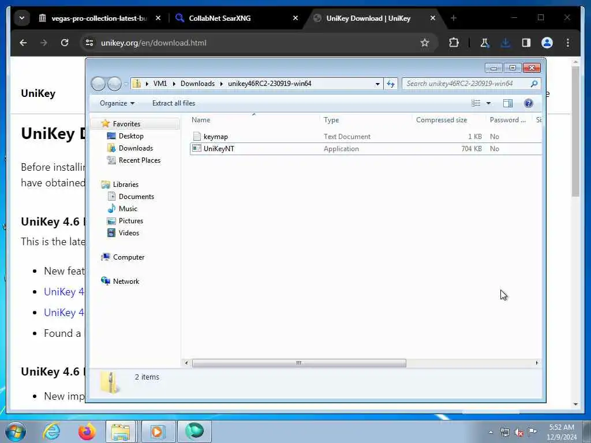Show hidden tray icons arrow

point(491,433)
